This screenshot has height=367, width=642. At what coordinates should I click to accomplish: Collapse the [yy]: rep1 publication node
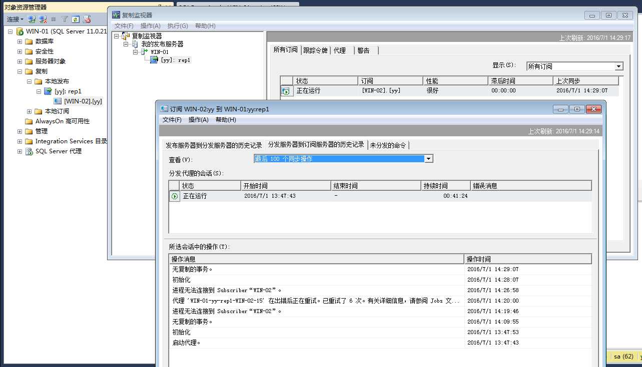pyautogui.click(x=39, y=91)
